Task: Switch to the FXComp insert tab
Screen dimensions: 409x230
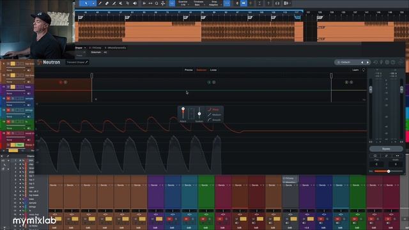Action: [x=95, y=48]
